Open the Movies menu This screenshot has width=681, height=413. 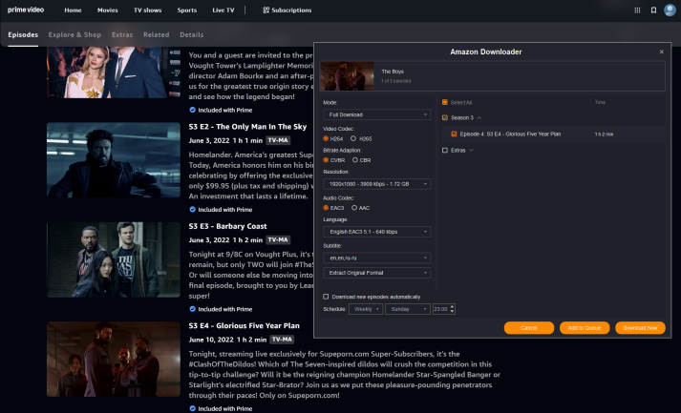pos(107,10)
